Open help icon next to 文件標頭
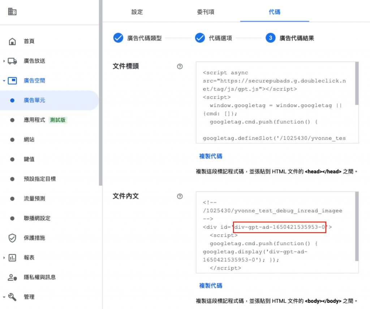Viewport: 370px width, 309px height. (x=180, y=66)
